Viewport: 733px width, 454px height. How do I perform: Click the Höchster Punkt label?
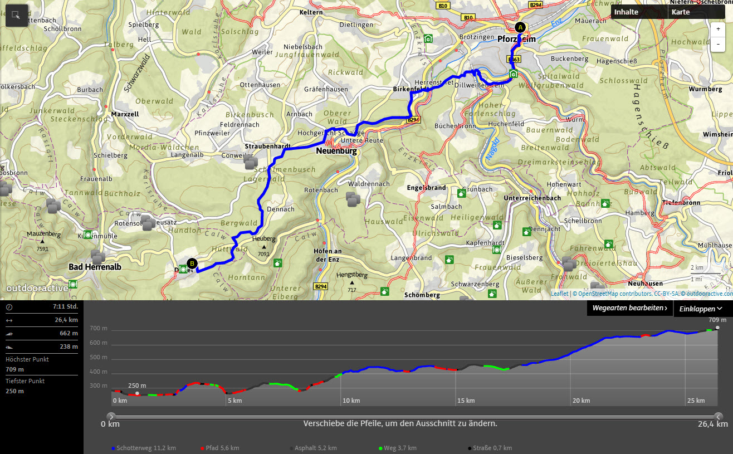click(27, 359)
